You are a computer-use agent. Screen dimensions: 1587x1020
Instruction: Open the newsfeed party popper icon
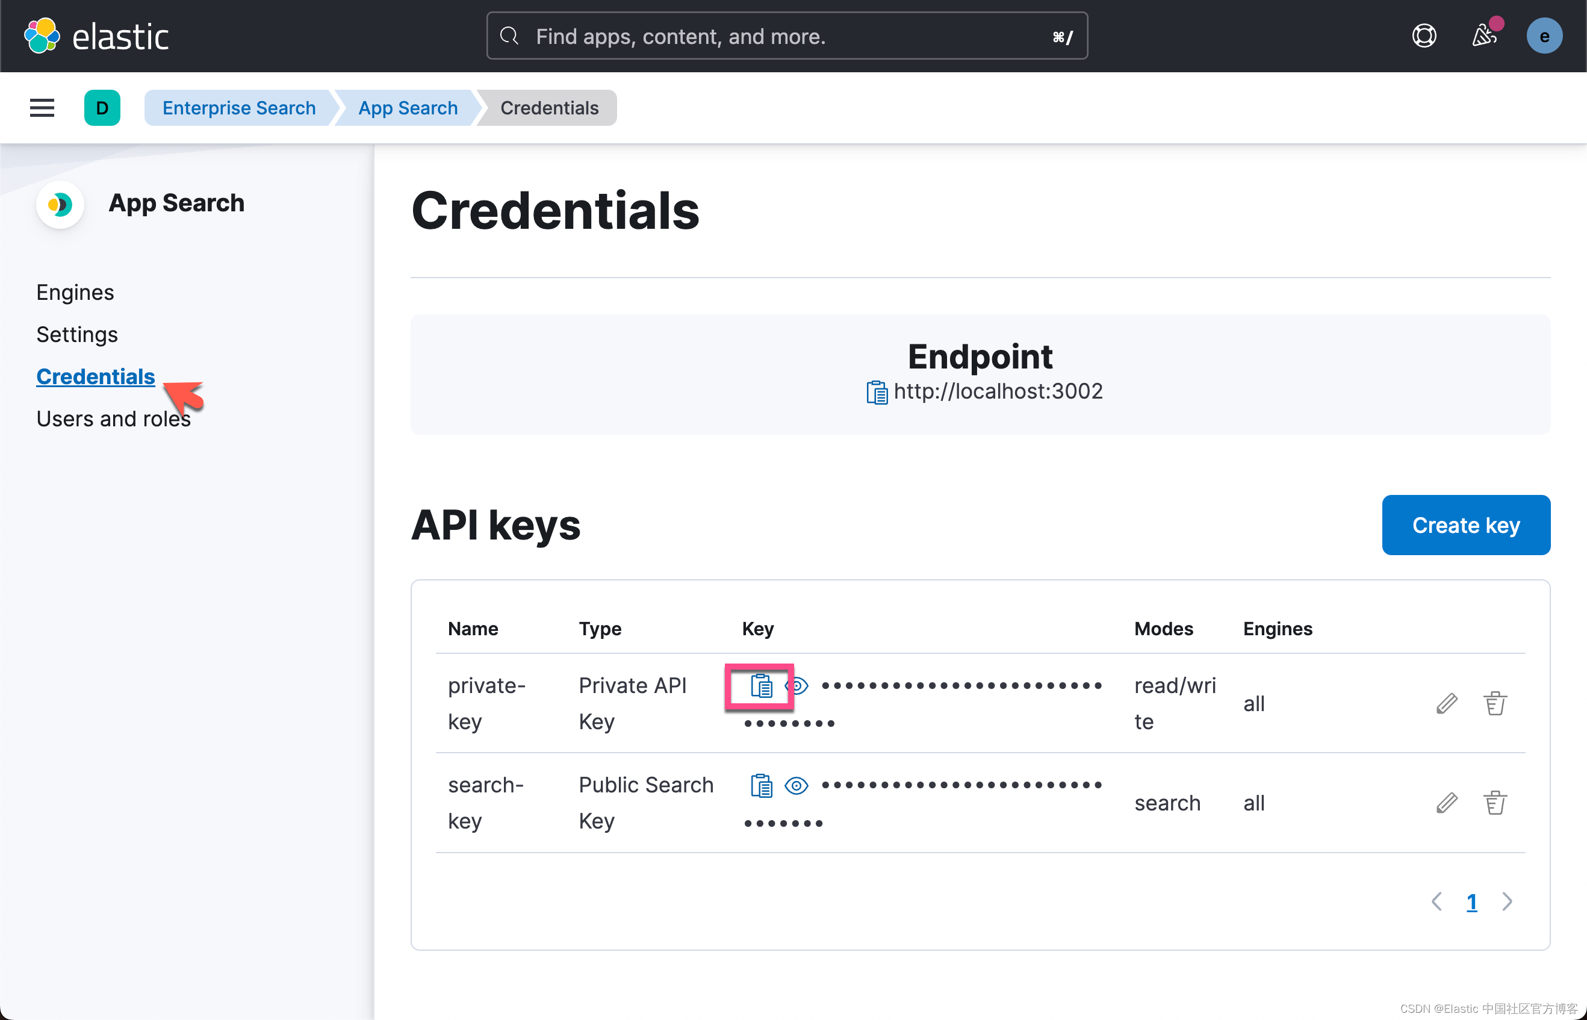tap(1485, 36)
